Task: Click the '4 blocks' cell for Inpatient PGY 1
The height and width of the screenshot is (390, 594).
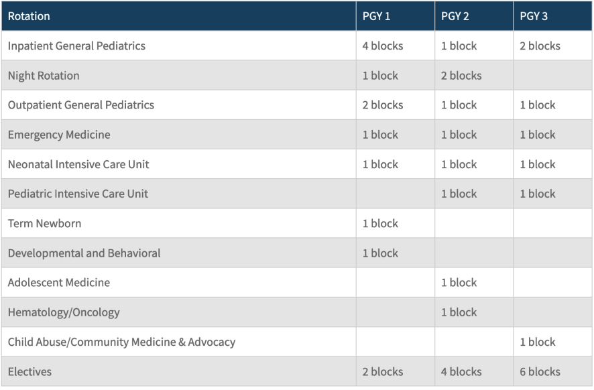Action: [383, 46]
